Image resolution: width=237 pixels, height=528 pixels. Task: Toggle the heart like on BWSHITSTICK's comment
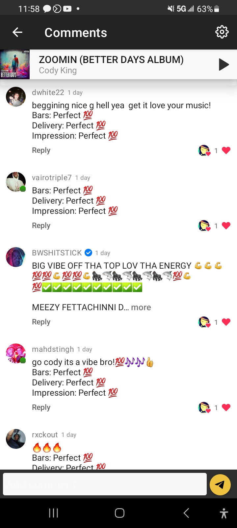click(226, 322)
